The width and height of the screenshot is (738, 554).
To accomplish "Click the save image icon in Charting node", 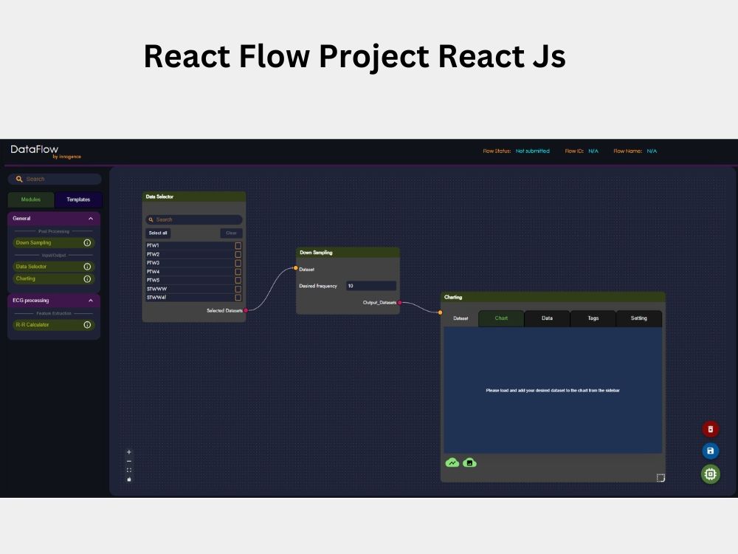I will [469, 463].
